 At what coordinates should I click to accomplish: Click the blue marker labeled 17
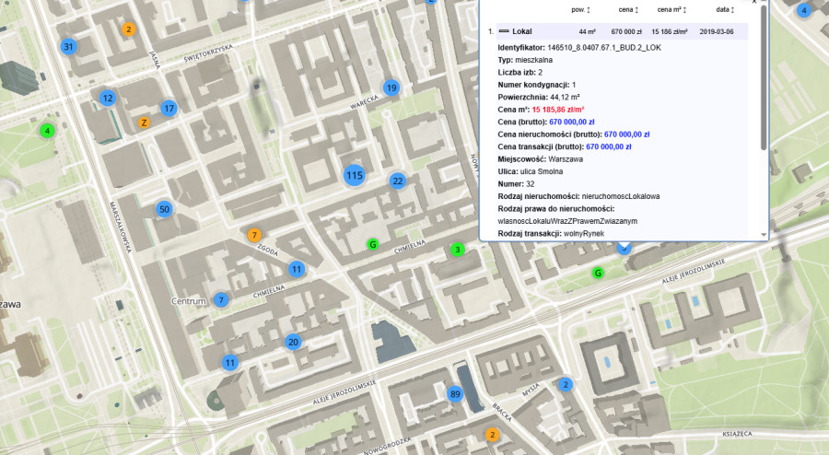tap(169, 108)
